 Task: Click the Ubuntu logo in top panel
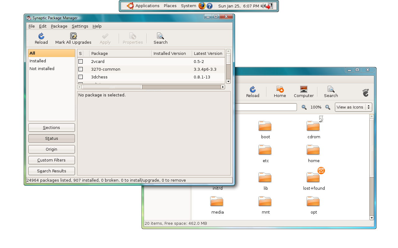point(130,6)
